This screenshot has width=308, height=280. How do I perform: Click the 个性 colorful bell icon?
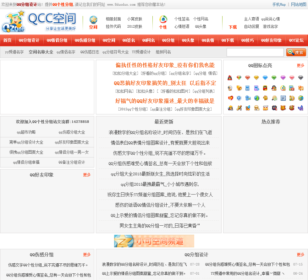pyautogui.click(x=163, y=19)
